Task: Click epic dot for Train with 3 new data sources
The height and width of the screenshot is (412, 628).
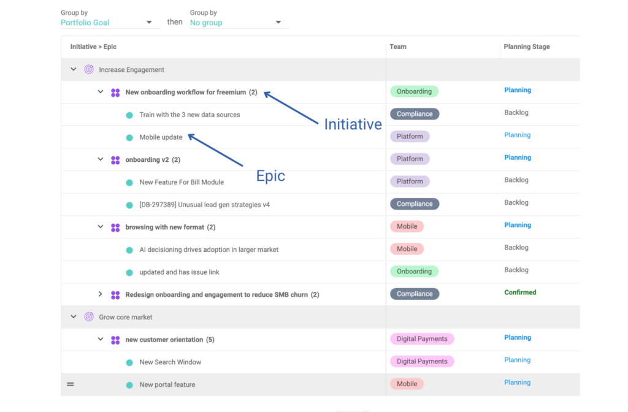Action: [x=129, y=115]
